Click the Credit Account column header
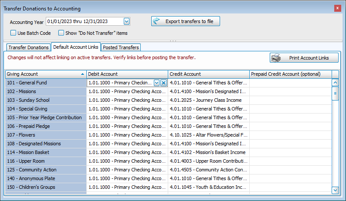The image size is (346, 201). [x=208, y=74]
